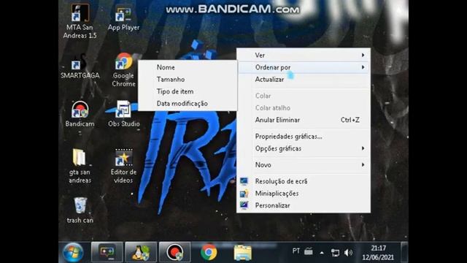Expand the Opções gráficas submenu
The width and height of the screenshot is (467, 263).
[x=304, y=148]
